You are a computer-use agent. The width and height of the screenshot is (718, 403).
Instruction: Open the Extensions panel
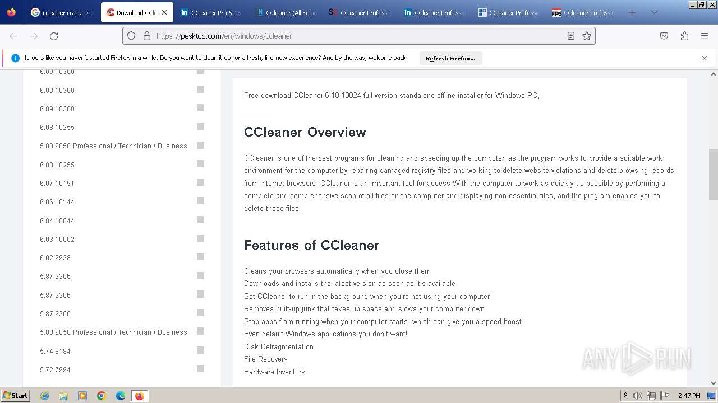click(x=684, y=36)
